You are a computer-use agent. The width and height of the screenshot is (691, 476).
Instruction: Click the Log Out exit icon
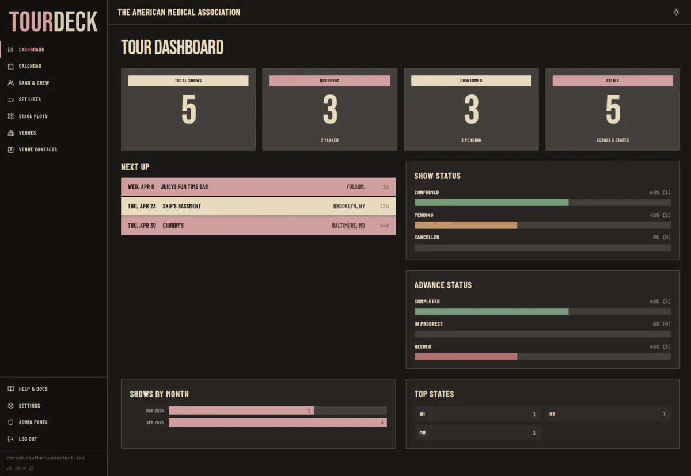click(10, 439)
